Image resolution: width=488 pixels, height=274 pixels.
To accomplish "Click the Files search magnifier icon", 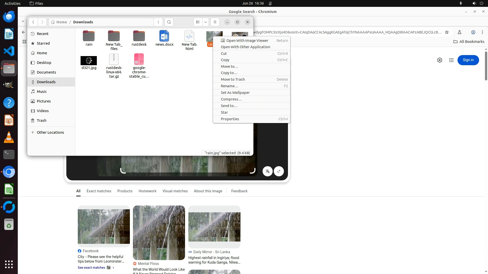I will [x=169, y=22].
